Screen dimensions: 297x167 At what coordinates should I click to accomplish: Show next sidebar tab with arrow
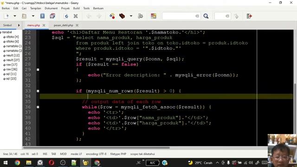click(x=19, y=25)
